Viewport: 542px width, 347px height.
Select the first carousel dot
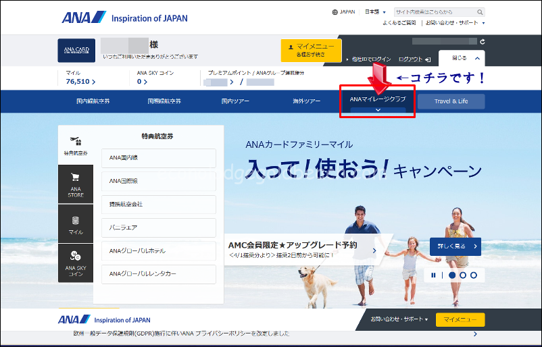coord(452,275)
